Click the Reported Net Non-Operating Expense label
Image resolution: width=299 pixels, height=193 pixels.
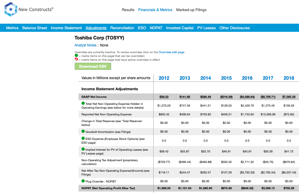click(x=106, y=114)
